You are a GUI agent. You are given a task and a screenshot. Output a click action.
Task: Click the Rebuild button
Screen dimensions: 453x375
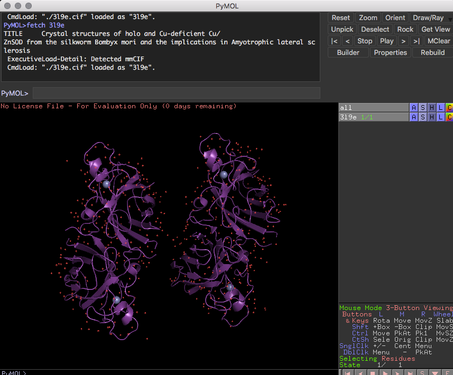tap(432, 52)
